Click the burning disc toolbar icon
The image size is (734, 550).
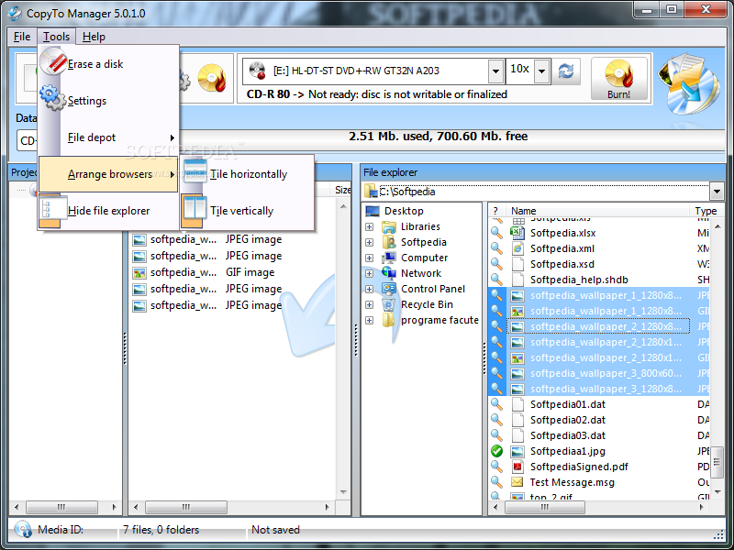212,78
